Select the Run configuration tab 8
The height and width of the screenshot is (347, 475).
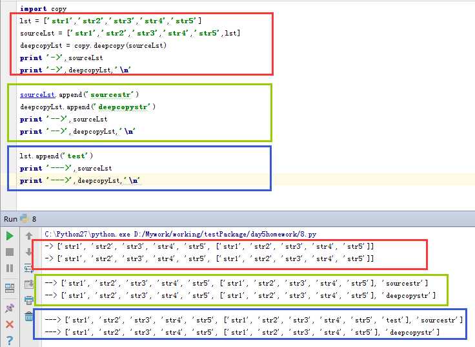28,218
